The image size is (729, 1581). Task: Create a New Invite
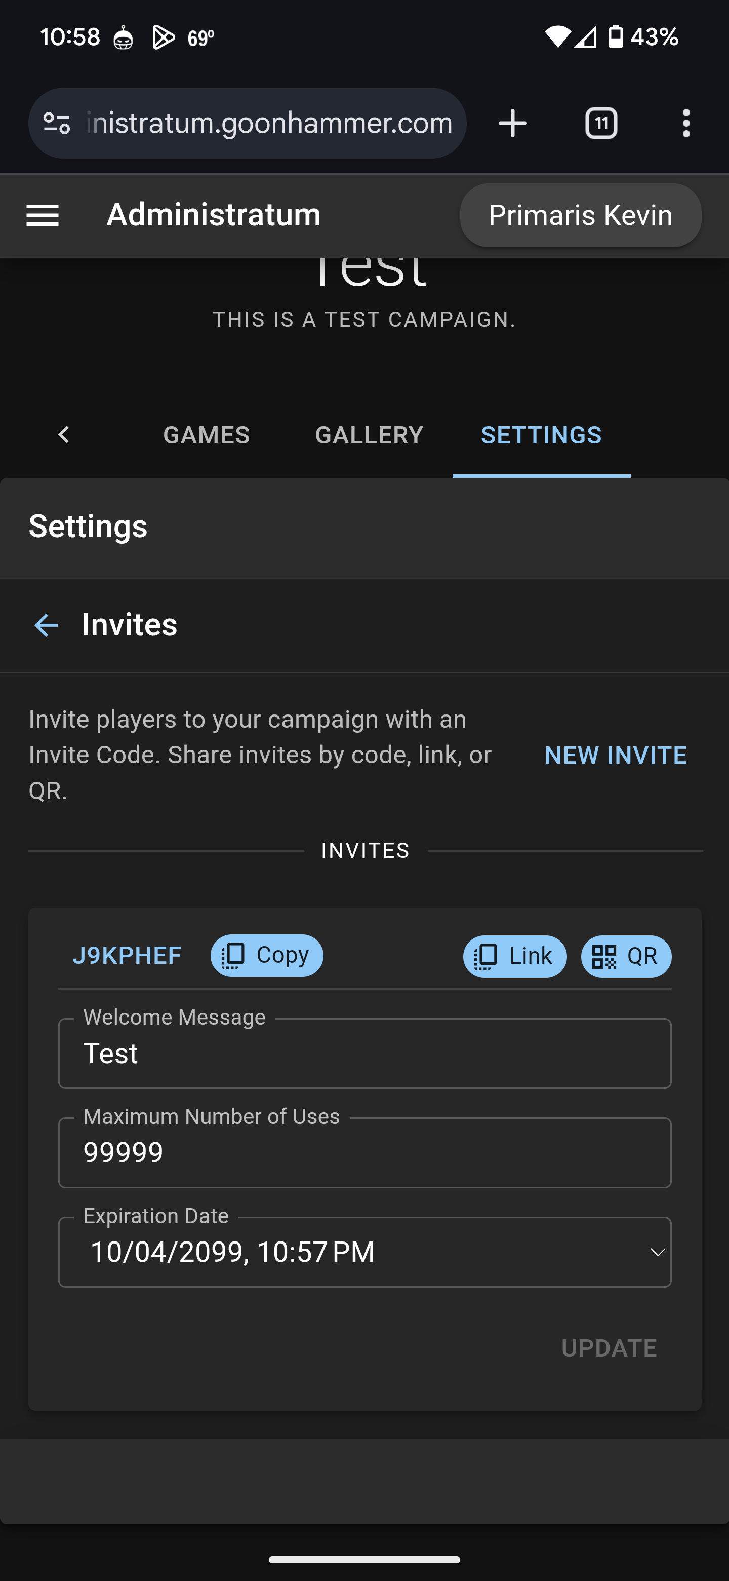pyautogui.click(x=616, y=755)
